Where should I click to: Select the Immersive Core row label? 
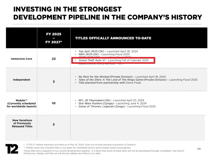click(x=21, y=59)
